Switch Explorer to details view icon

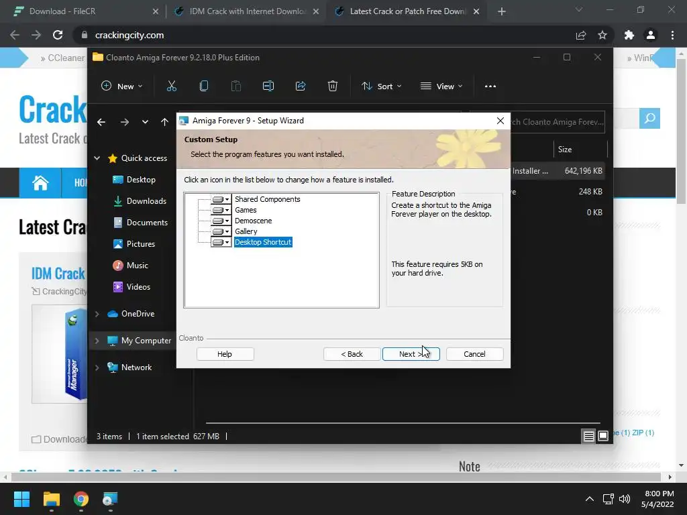[589, 436]
